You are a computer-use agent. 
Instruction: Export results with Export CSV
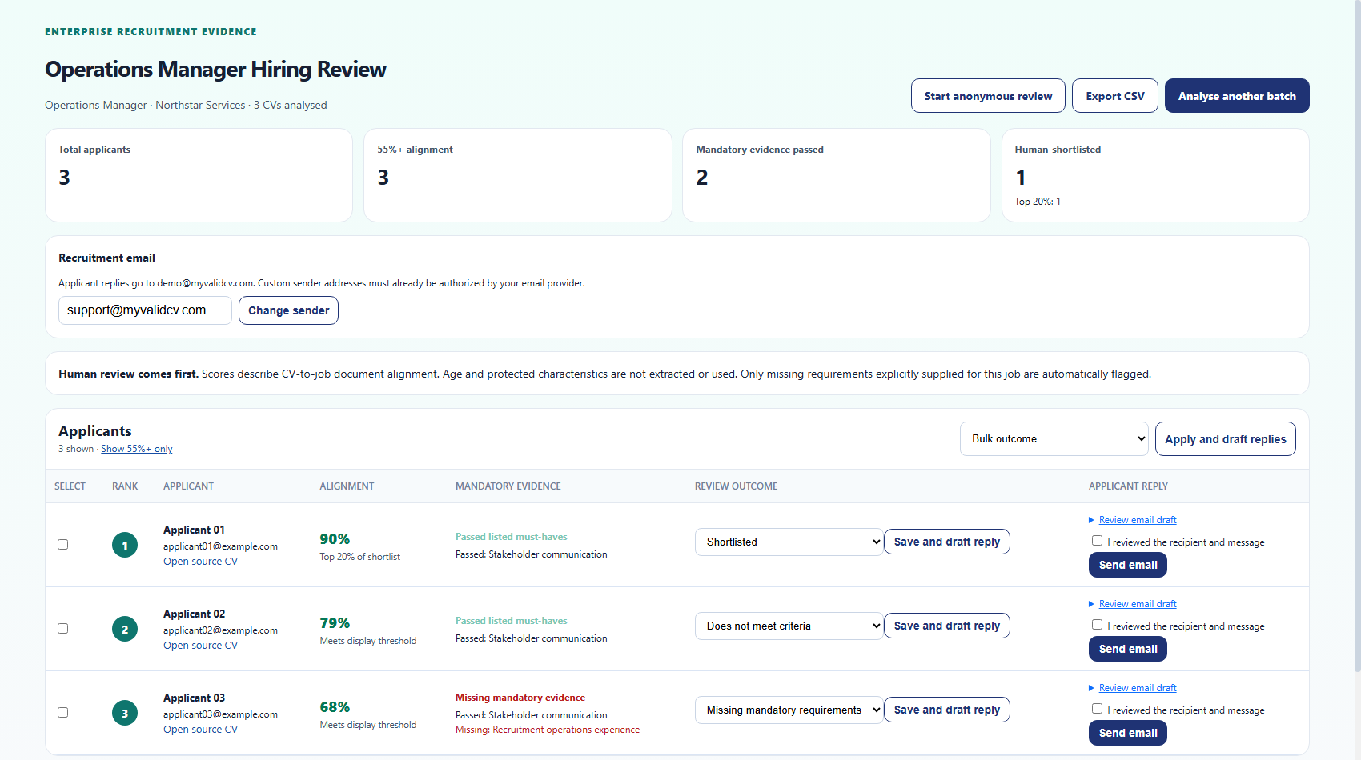coord(1115,96)
